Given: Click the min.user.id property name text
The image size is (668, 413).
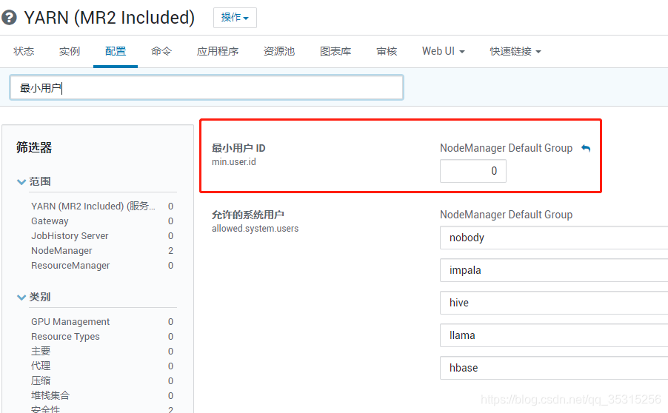Looking at the screenshot, I should click(x=234, y=162).
